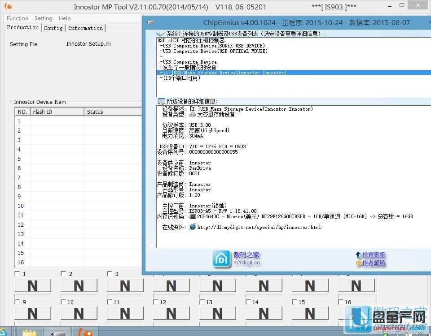Click the check update arrow icon
Image resolution: width=431 pixels, height=336 pixels.
point(358,255)
